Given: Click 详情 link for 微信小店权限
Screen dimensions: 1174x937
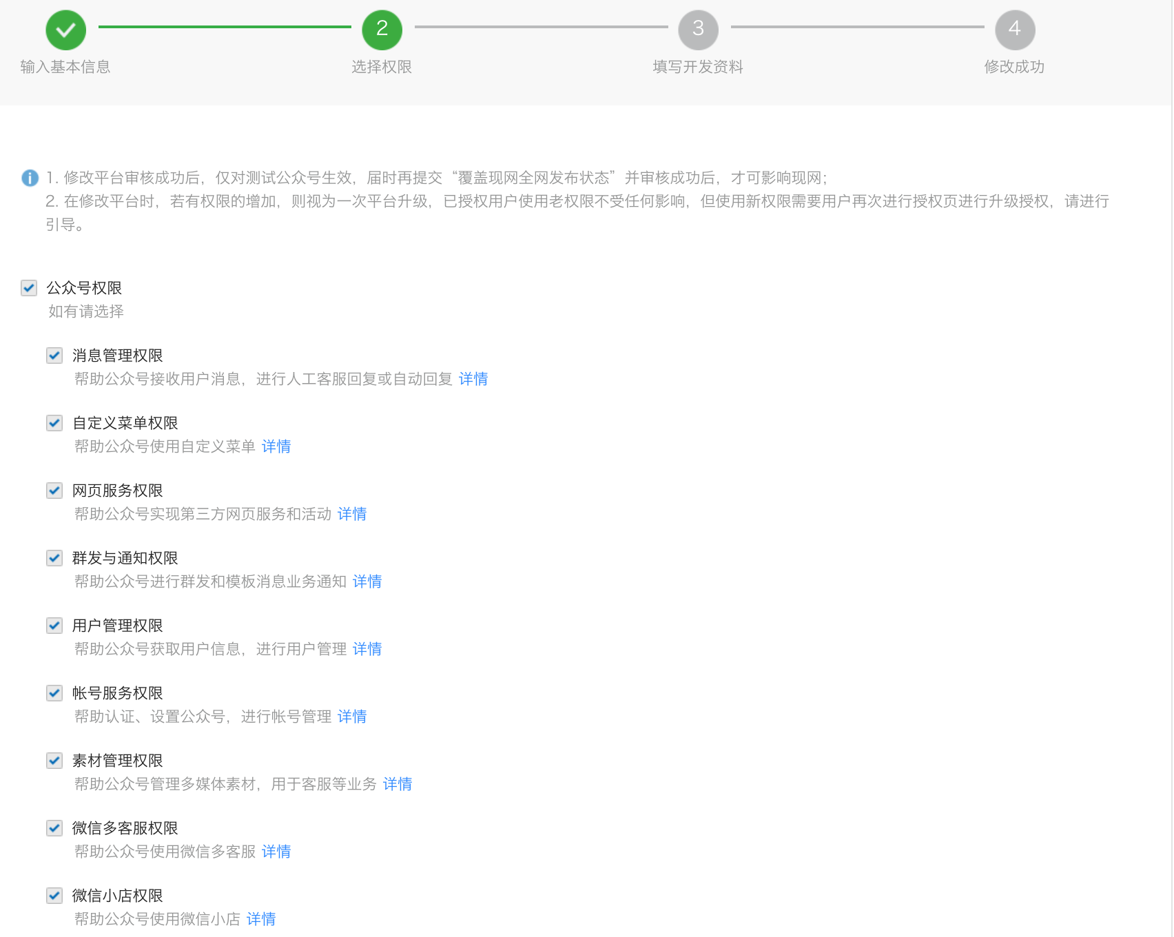Looking at the screenshot, I should (x=260, y=919).
